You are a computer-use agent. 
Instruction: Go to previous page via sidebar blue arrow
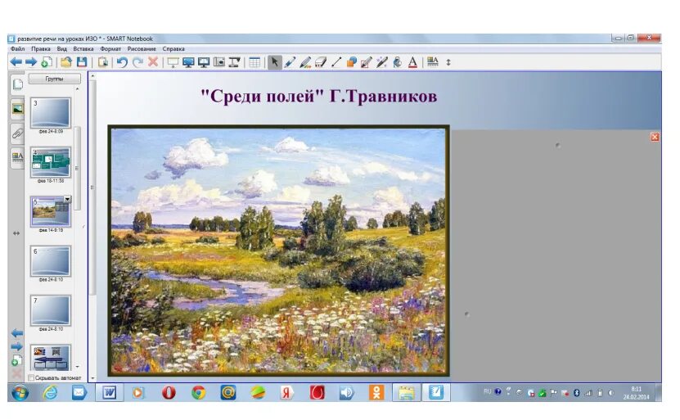point(17,333)
